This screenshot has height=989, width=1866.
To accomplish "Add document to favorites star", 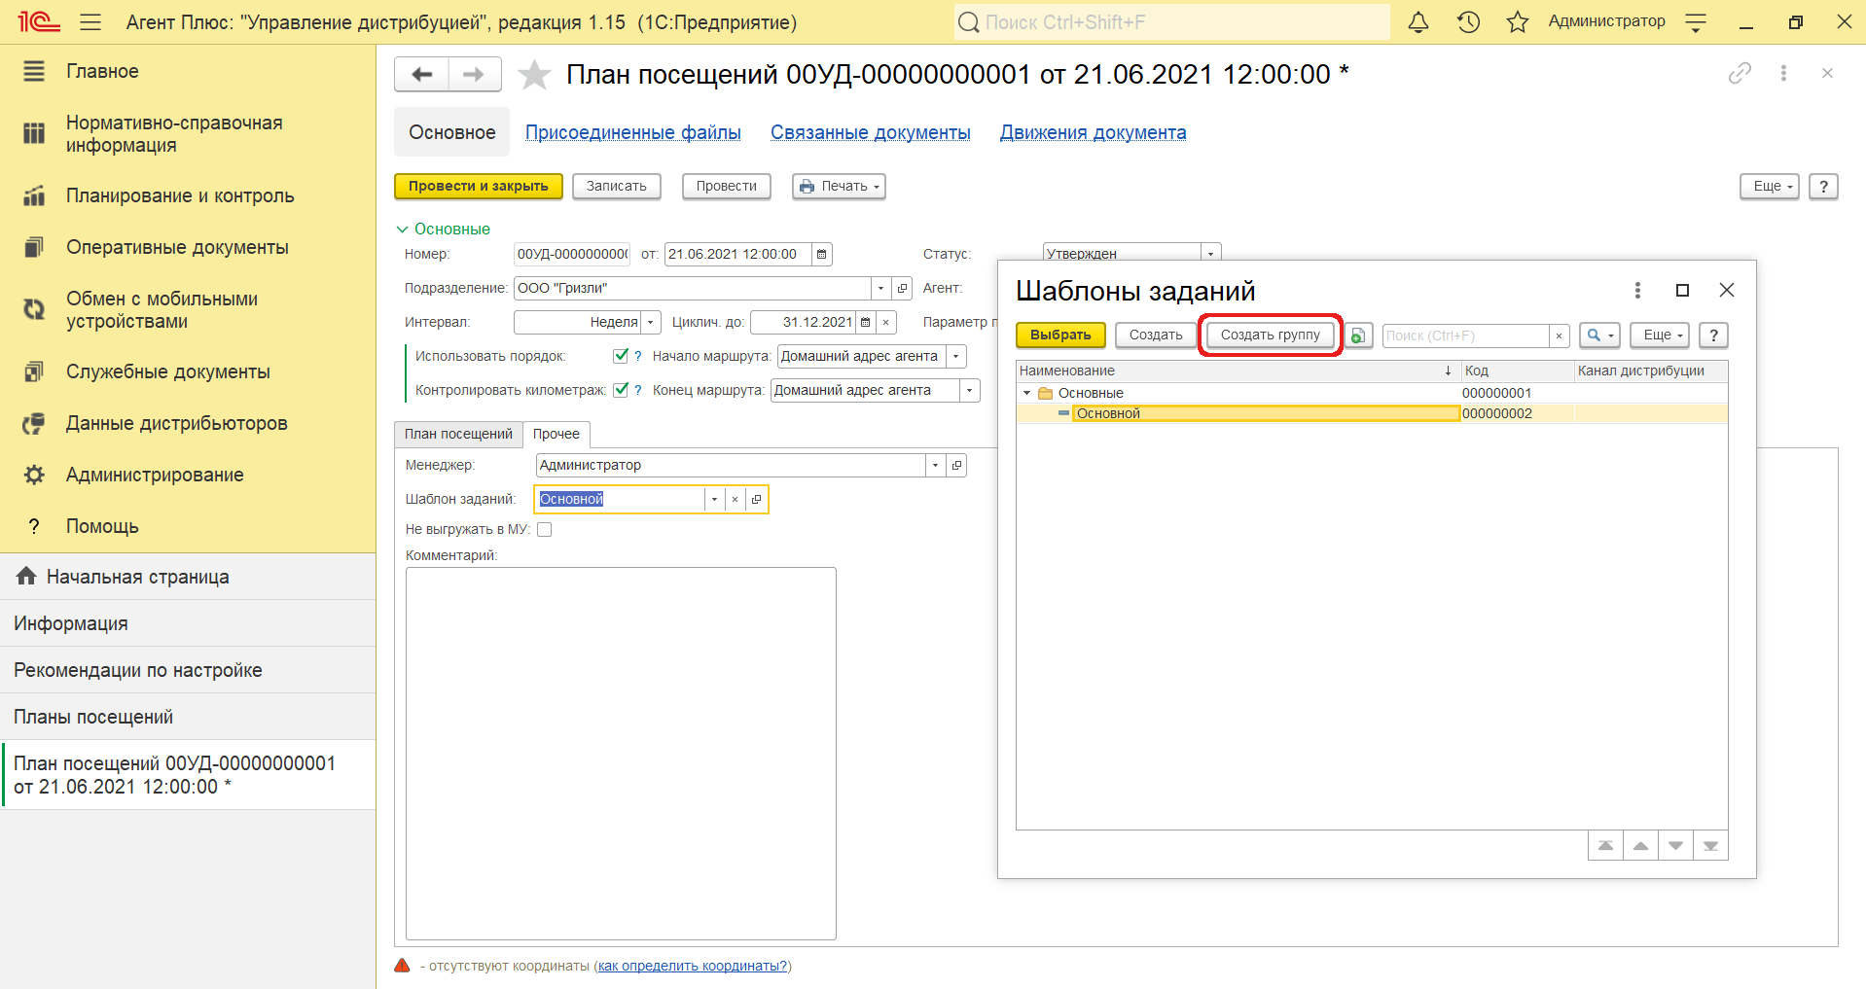I will point(534,75).
